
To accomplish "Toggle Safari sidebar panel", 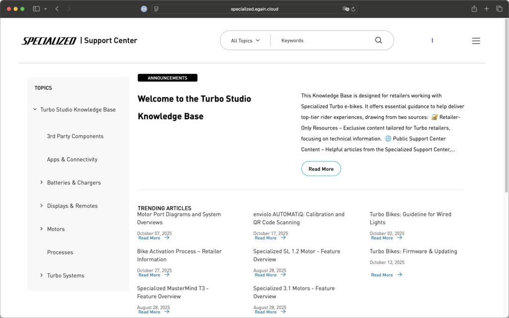I will point(36,9).
